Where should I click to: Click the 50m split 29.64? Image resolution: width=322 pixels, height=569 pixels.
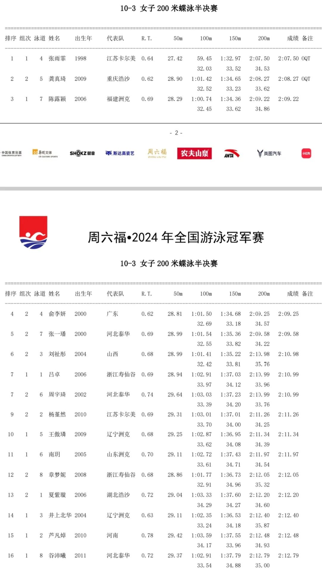tap(175, 394)
